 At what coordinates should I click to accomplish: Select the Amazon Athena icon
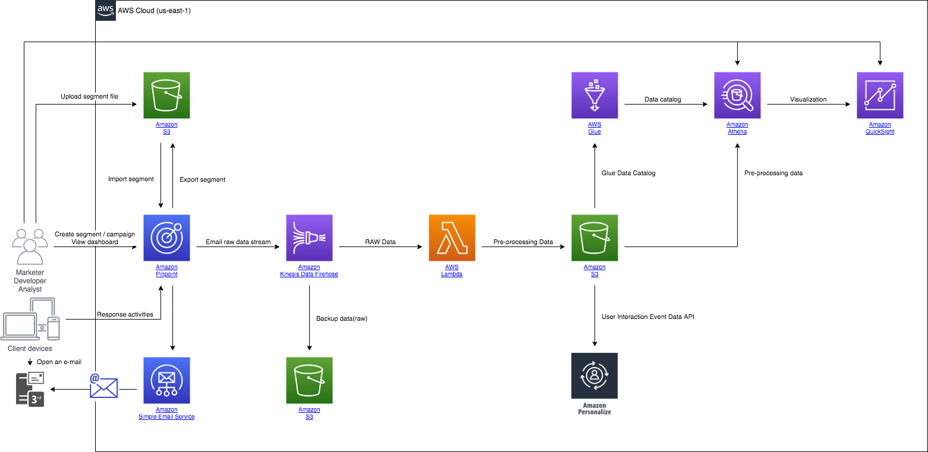coord(737,95)
